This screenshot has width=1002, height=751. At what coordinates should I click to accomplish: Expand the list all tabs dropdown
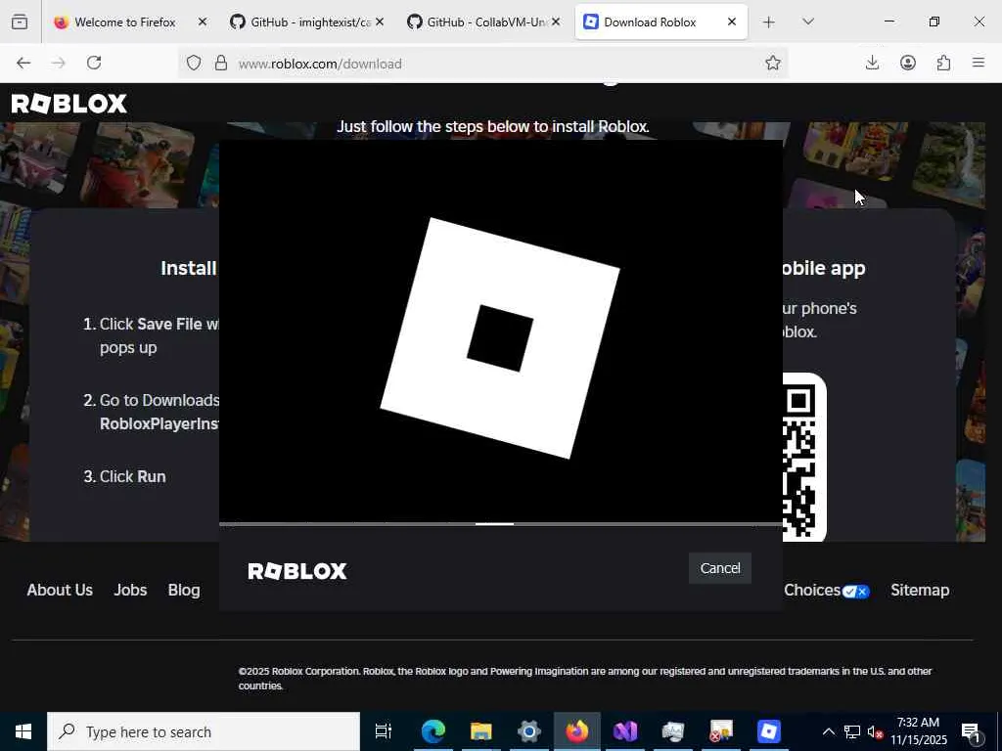tap(807, 22)
